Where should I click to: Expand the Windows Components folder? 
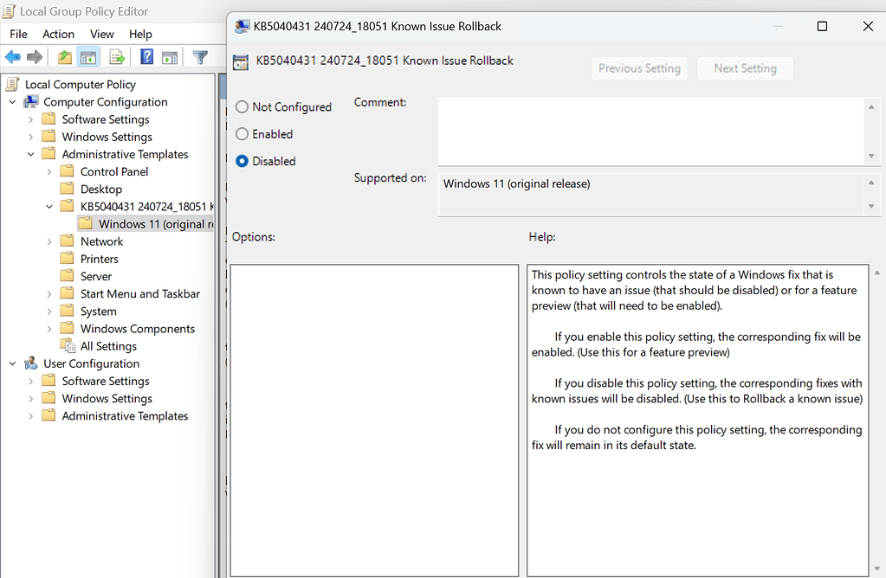click(49, 329)
